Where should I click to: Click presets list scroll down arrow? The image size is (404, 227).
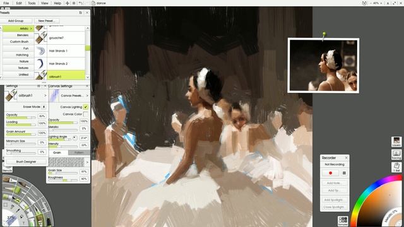88,77
